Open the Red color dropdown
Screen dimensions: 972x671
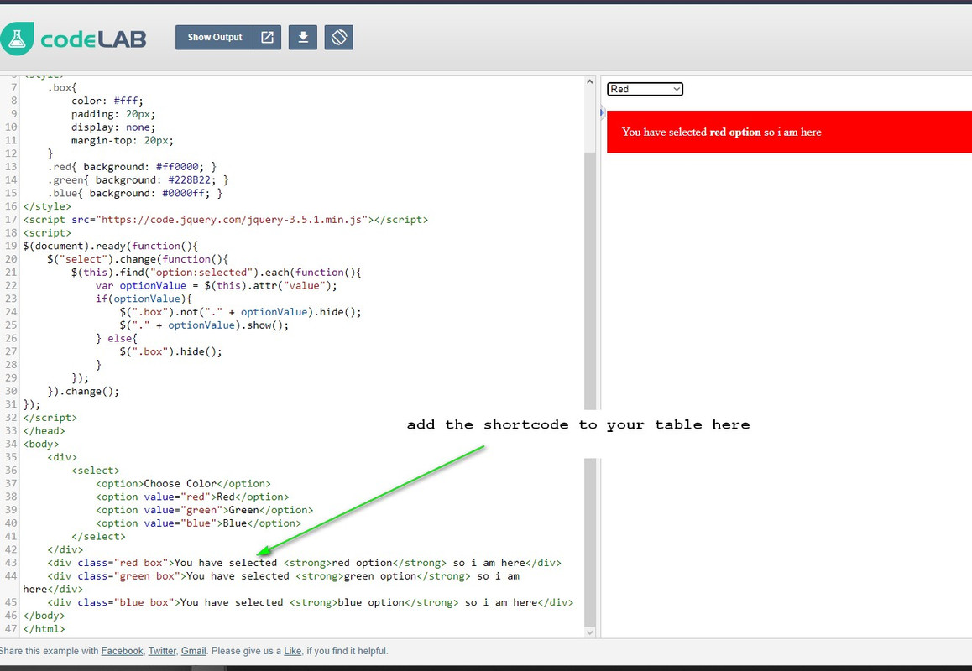pos(645,89)
